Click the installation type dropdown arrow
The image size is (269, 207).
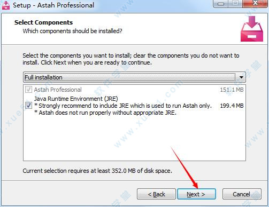(241, 77)
